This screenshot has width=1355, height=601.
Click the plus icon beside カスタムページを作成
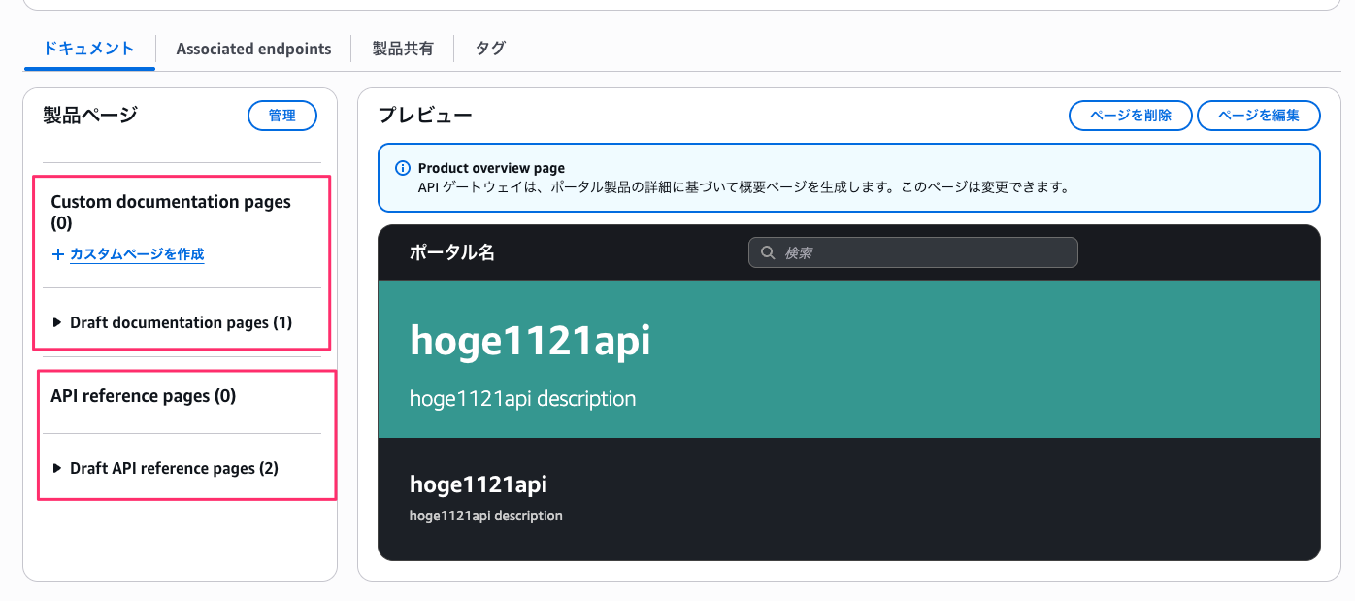point(58,254)
